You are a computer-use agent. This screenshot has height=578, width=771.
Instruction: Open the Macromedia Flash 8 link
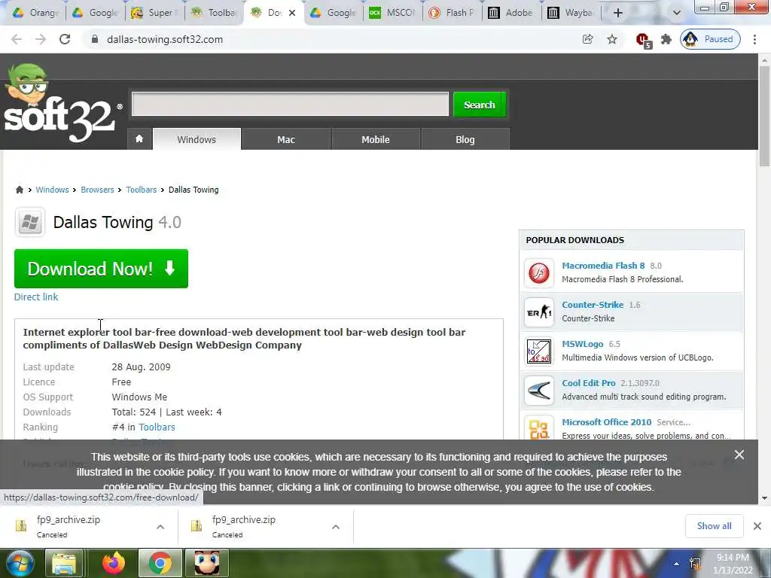(603, 266)
